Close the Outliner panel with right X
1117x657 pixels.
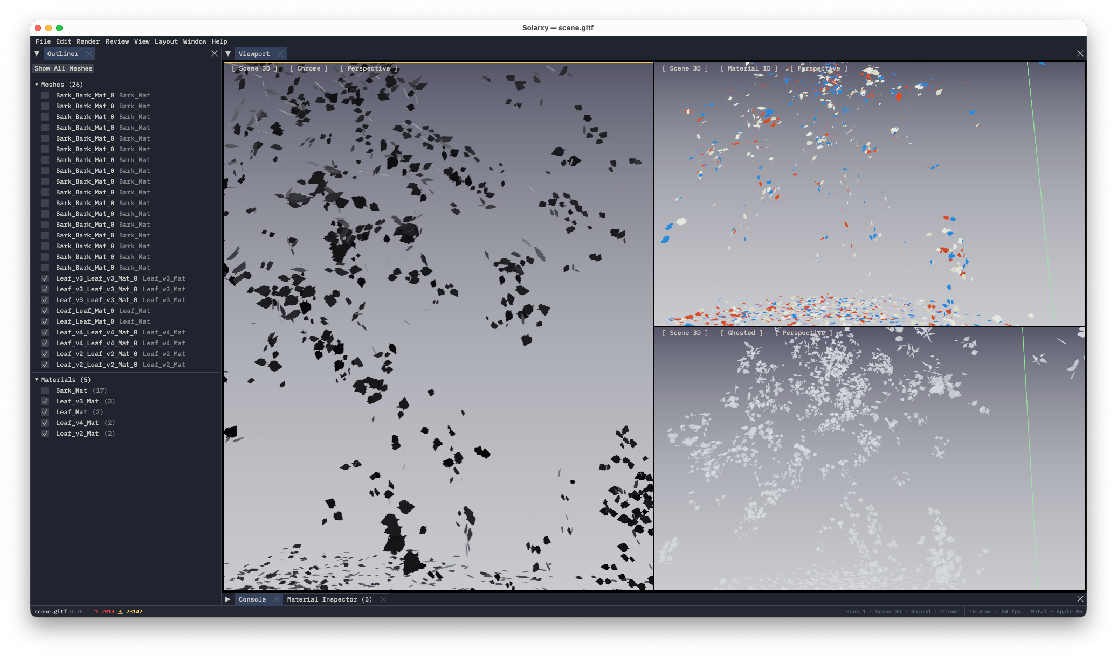coord(215,53)
